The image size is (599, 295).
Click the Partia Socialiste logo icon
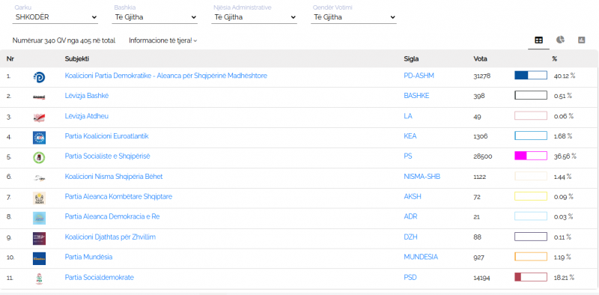tap(39, 157)
